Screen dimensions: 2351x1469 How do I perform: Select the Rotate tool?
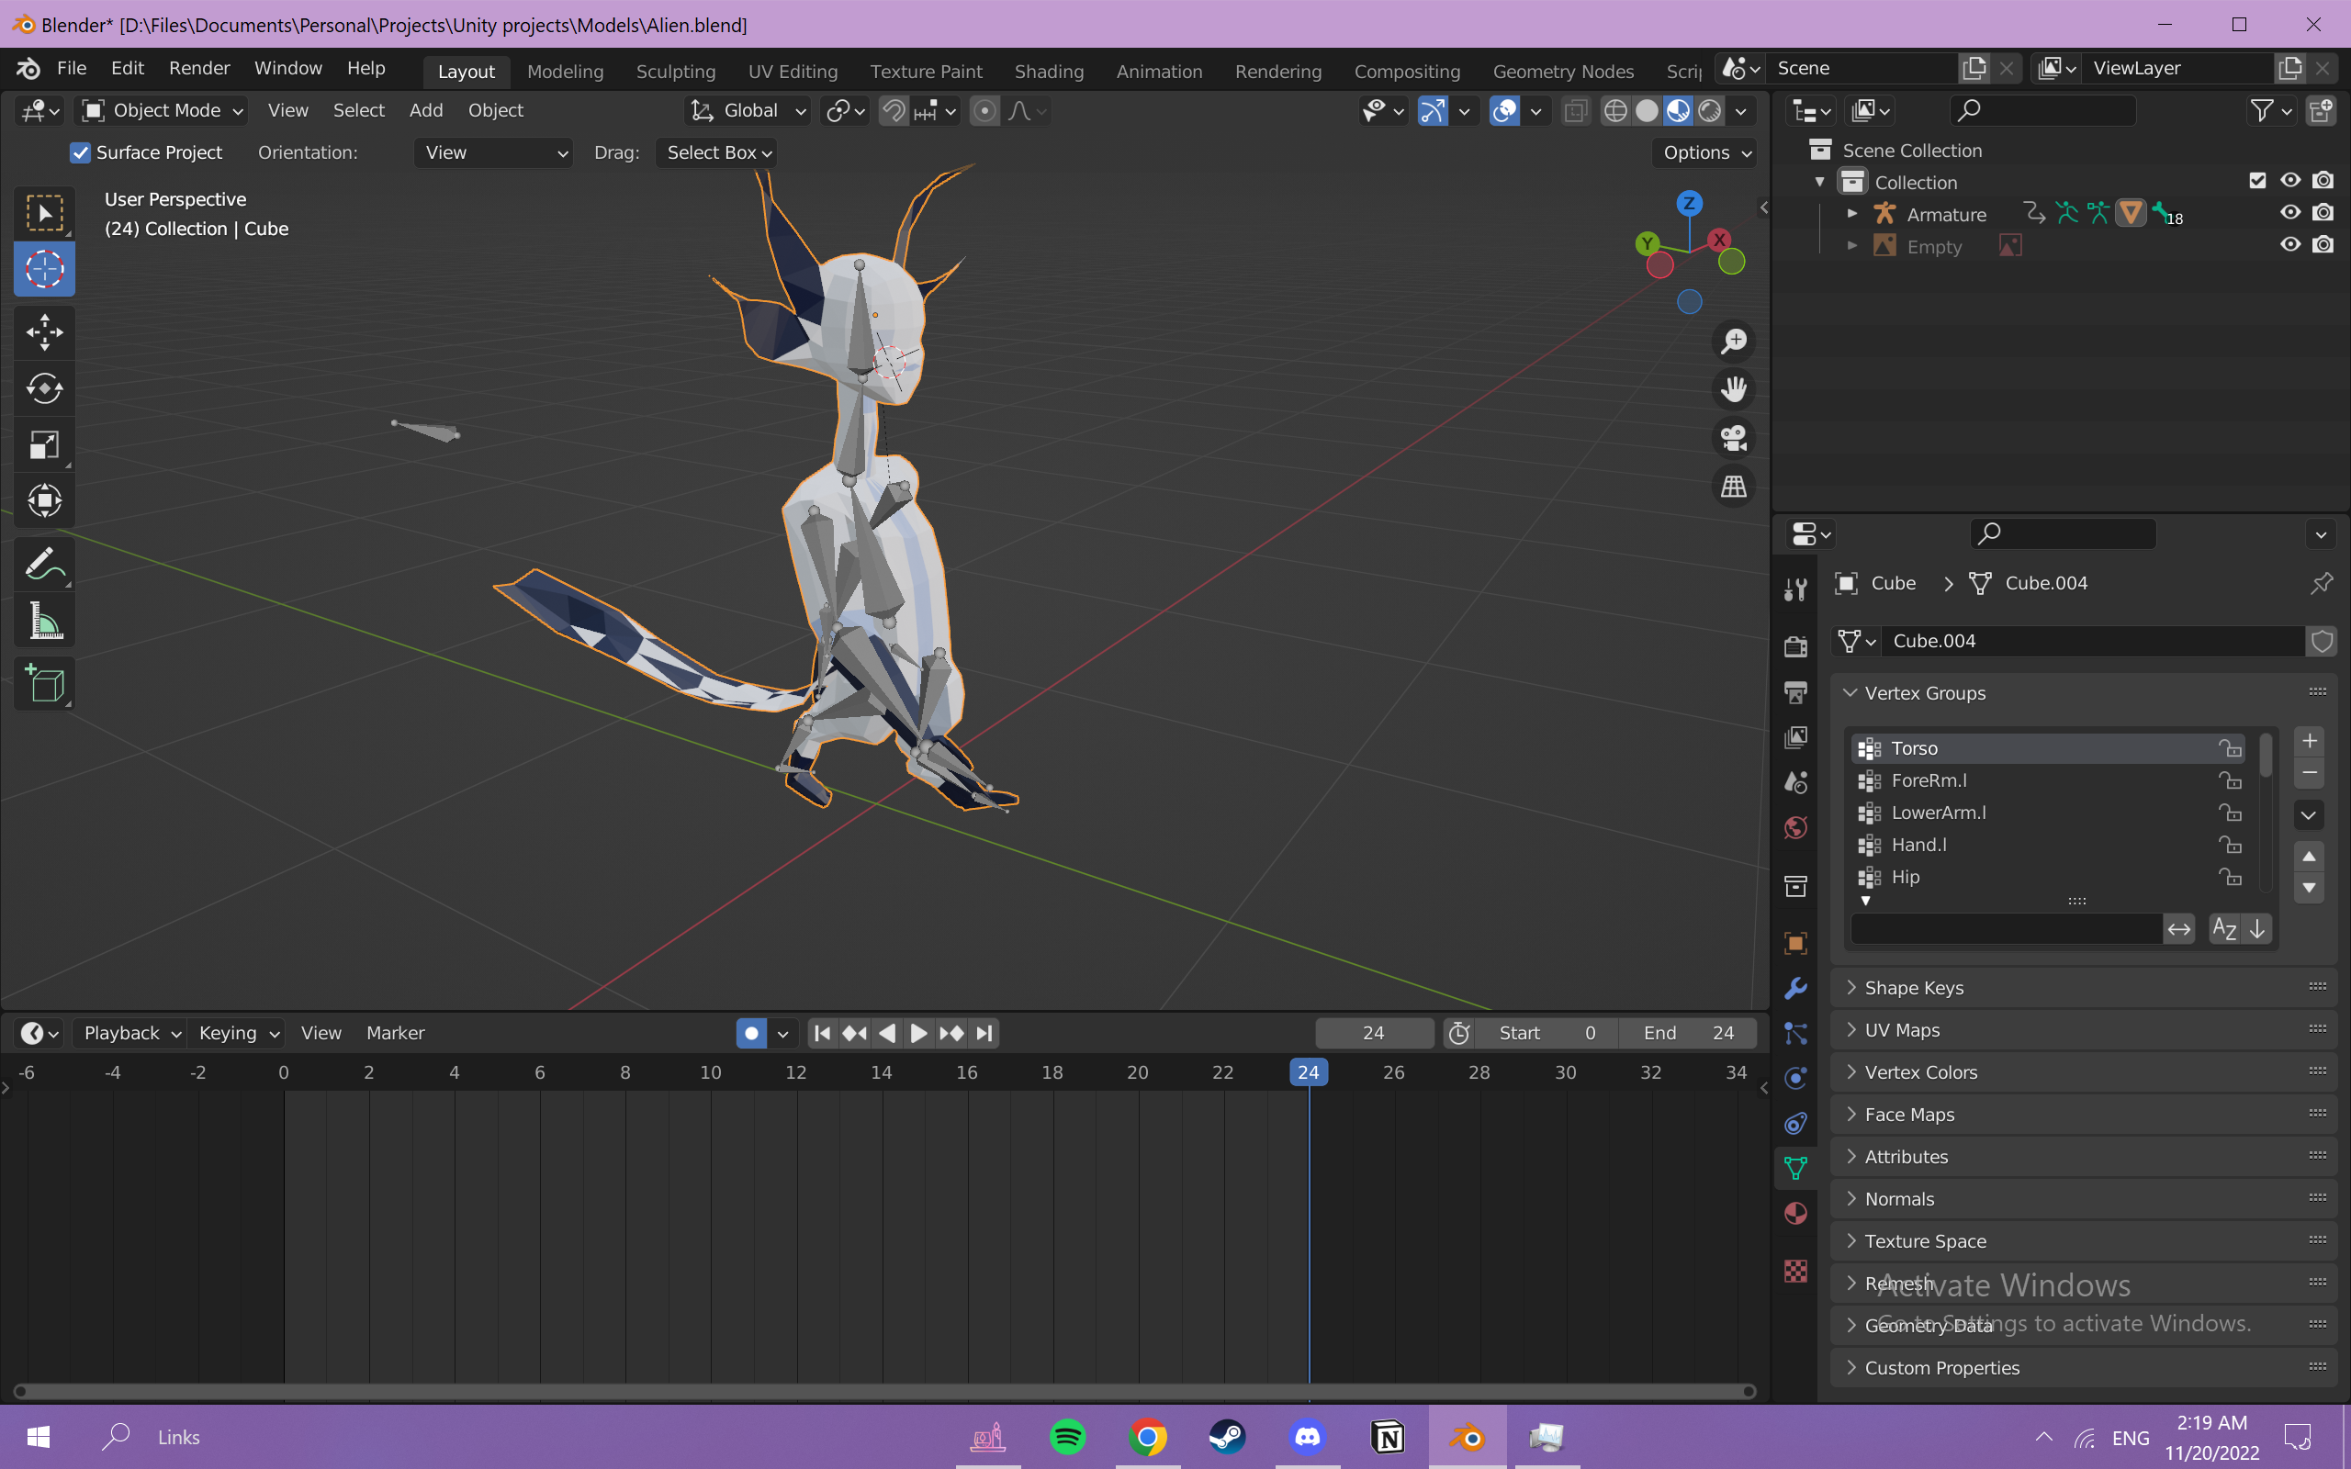pyautogui.click(x=45, y=388)
